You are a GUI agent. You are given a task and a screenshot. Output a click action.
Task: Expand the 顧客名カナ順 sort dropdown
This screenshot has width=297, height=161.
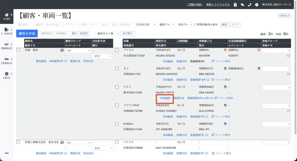(108, 34)
